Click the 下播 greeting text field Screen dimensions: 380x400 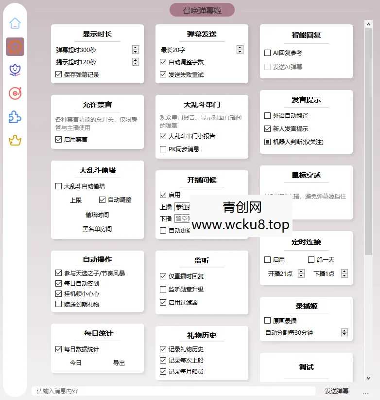182,218
